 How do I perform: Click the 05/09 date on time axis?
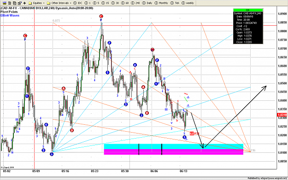click(x=36, y=171)
